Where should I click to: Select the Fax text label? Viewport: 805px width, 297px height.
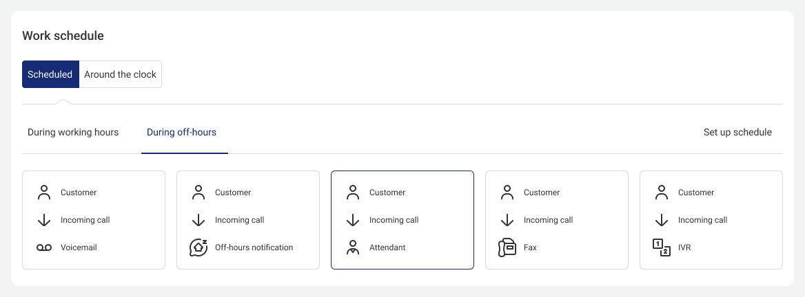click(530, 247)
